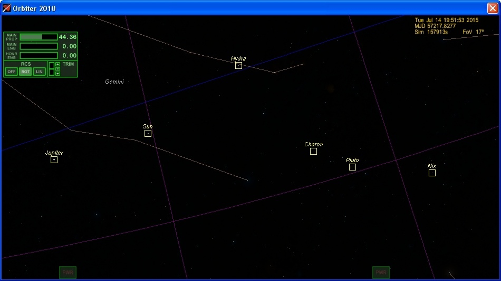Click the Pluto label text
This screenshot has width=501, height=281.
click(352, 160)
